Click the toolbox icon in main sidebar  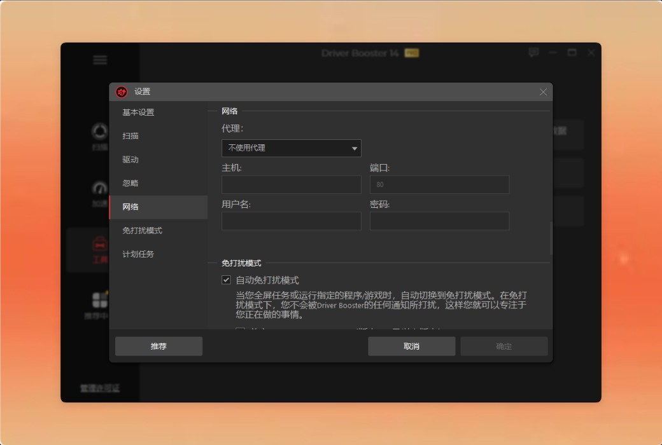[100, 244]
